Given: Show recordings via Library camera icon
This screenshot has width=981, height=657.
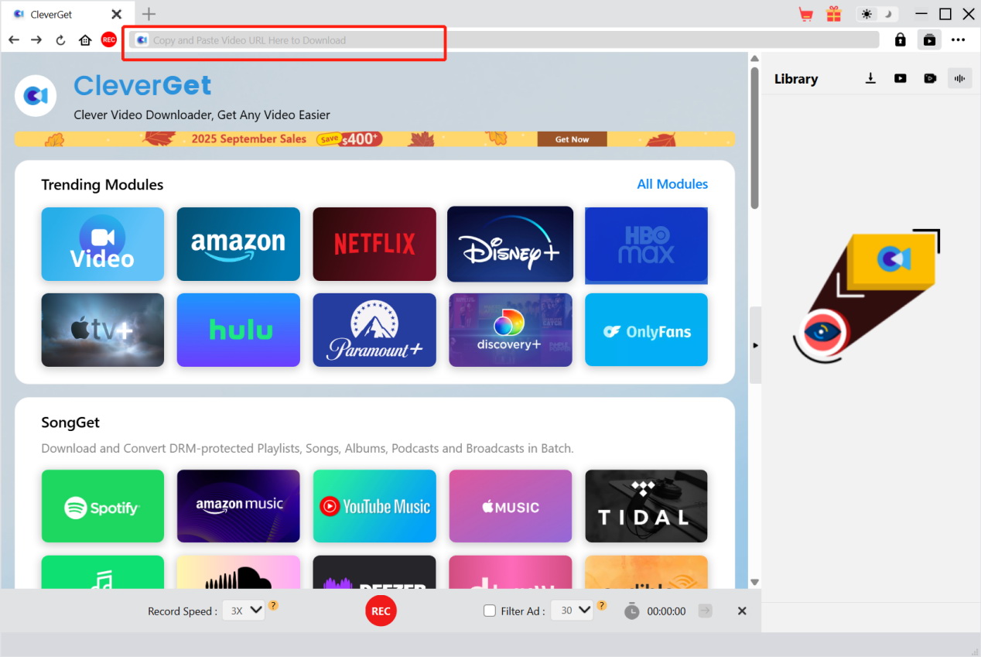Looking at the screenshot, I should (x=930, y=78).
